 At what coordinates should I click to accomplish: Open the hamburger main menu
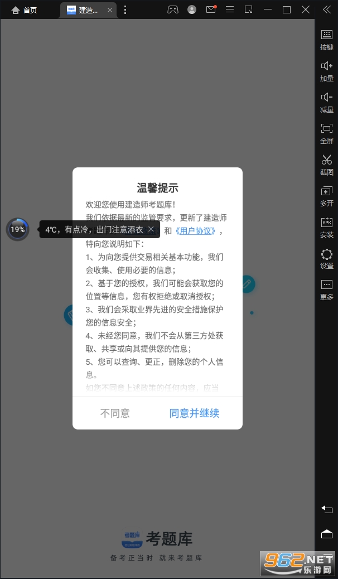pyautogui.click(x=230, y=9)
